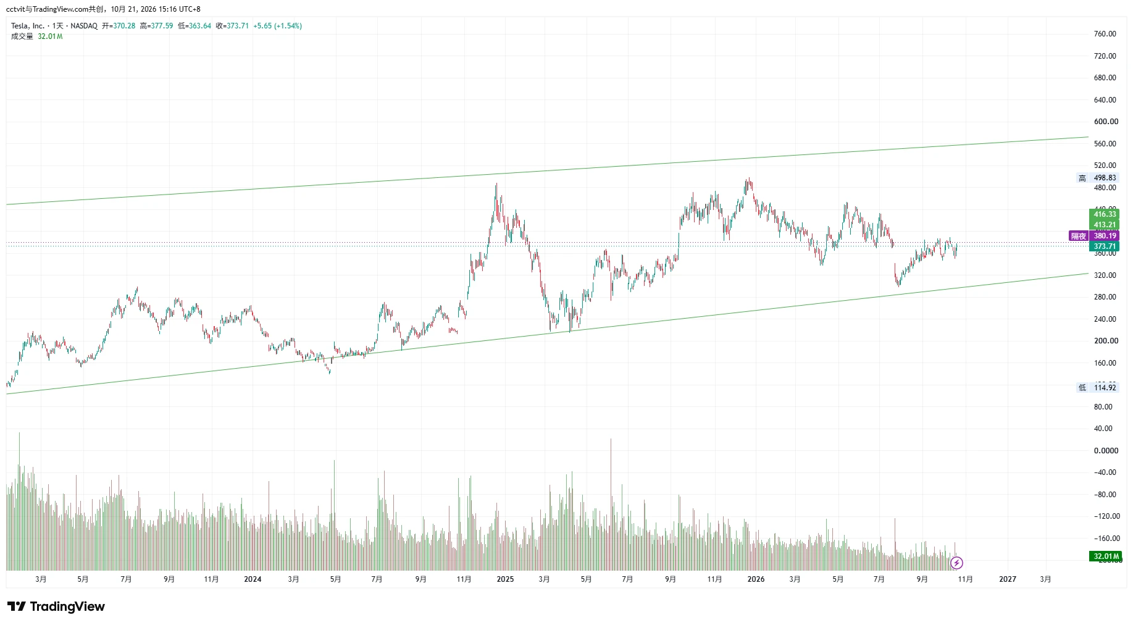Select the purple 隔夜 overnight price tag
The height and width of the screenshot is (625, 1133).
[1093, 236]
